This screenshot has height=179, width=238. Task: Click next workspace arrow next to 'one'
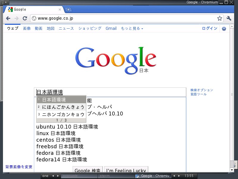click(58, 176)
